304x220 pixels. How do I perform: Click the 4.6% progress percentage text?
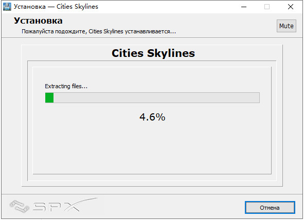click(x=152, y=117)
